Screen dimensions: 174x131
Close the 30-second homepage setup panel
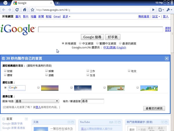(x=166, y=59)
